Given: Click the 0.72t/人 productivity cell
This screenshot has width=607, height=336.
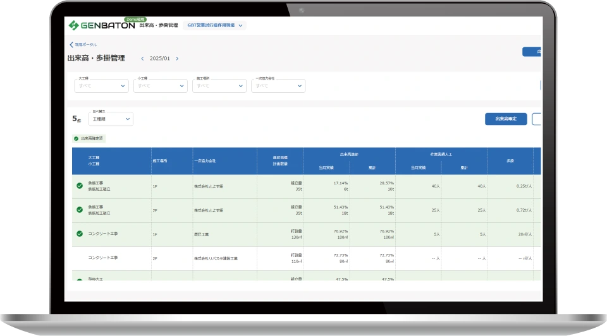Looking at the screenshot, I should pyautogui.click(x=524, y=210).
